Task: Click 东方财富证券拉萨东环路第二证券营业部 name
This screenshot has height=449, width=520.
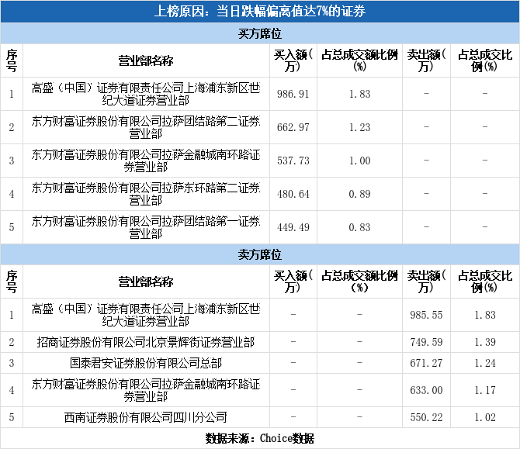Action: 146,194
